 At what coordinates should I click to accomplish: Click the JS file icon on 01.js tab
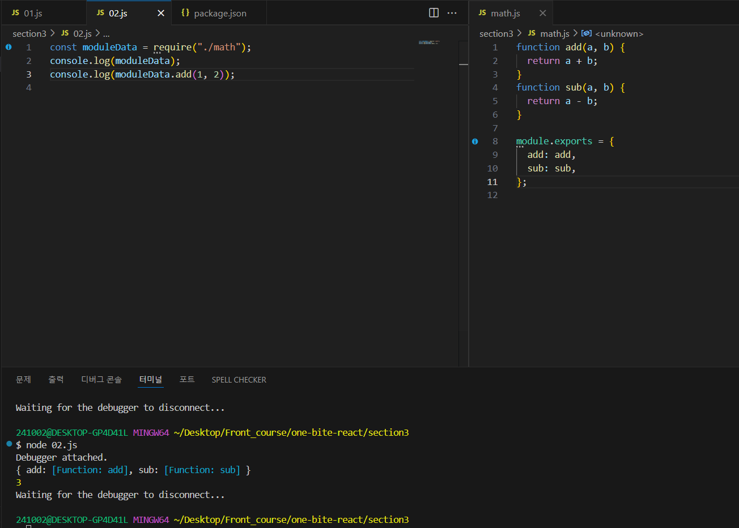tap(15, 12)
